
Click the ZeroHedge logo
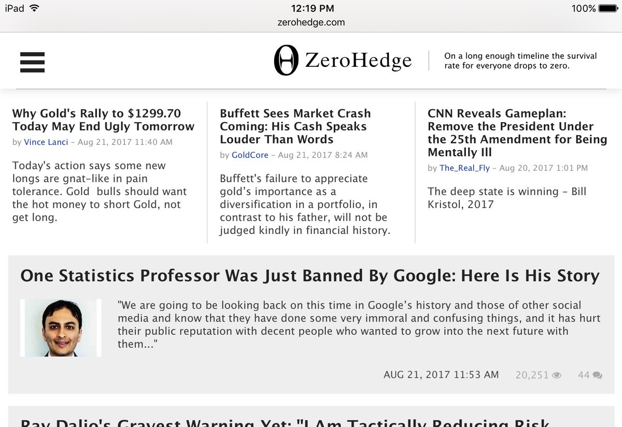point(343,61)
